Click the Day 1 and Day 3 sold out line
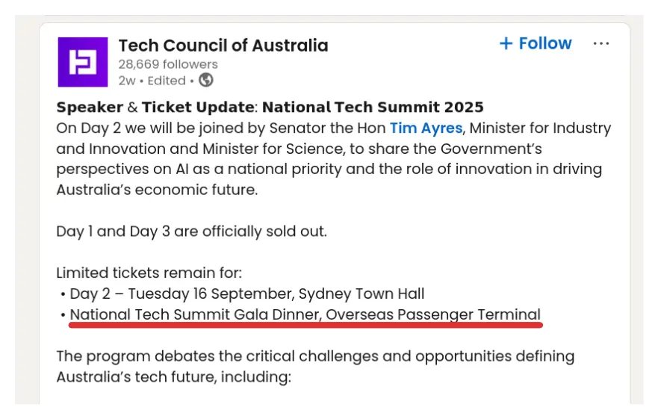This screenshot has height=419, width=658. pyautogui.click(x=191, y=231)
